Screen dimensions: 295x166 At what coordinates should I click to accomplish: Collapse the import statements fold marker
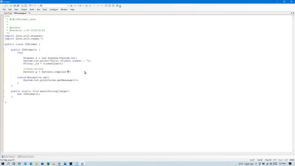point(3,36)
